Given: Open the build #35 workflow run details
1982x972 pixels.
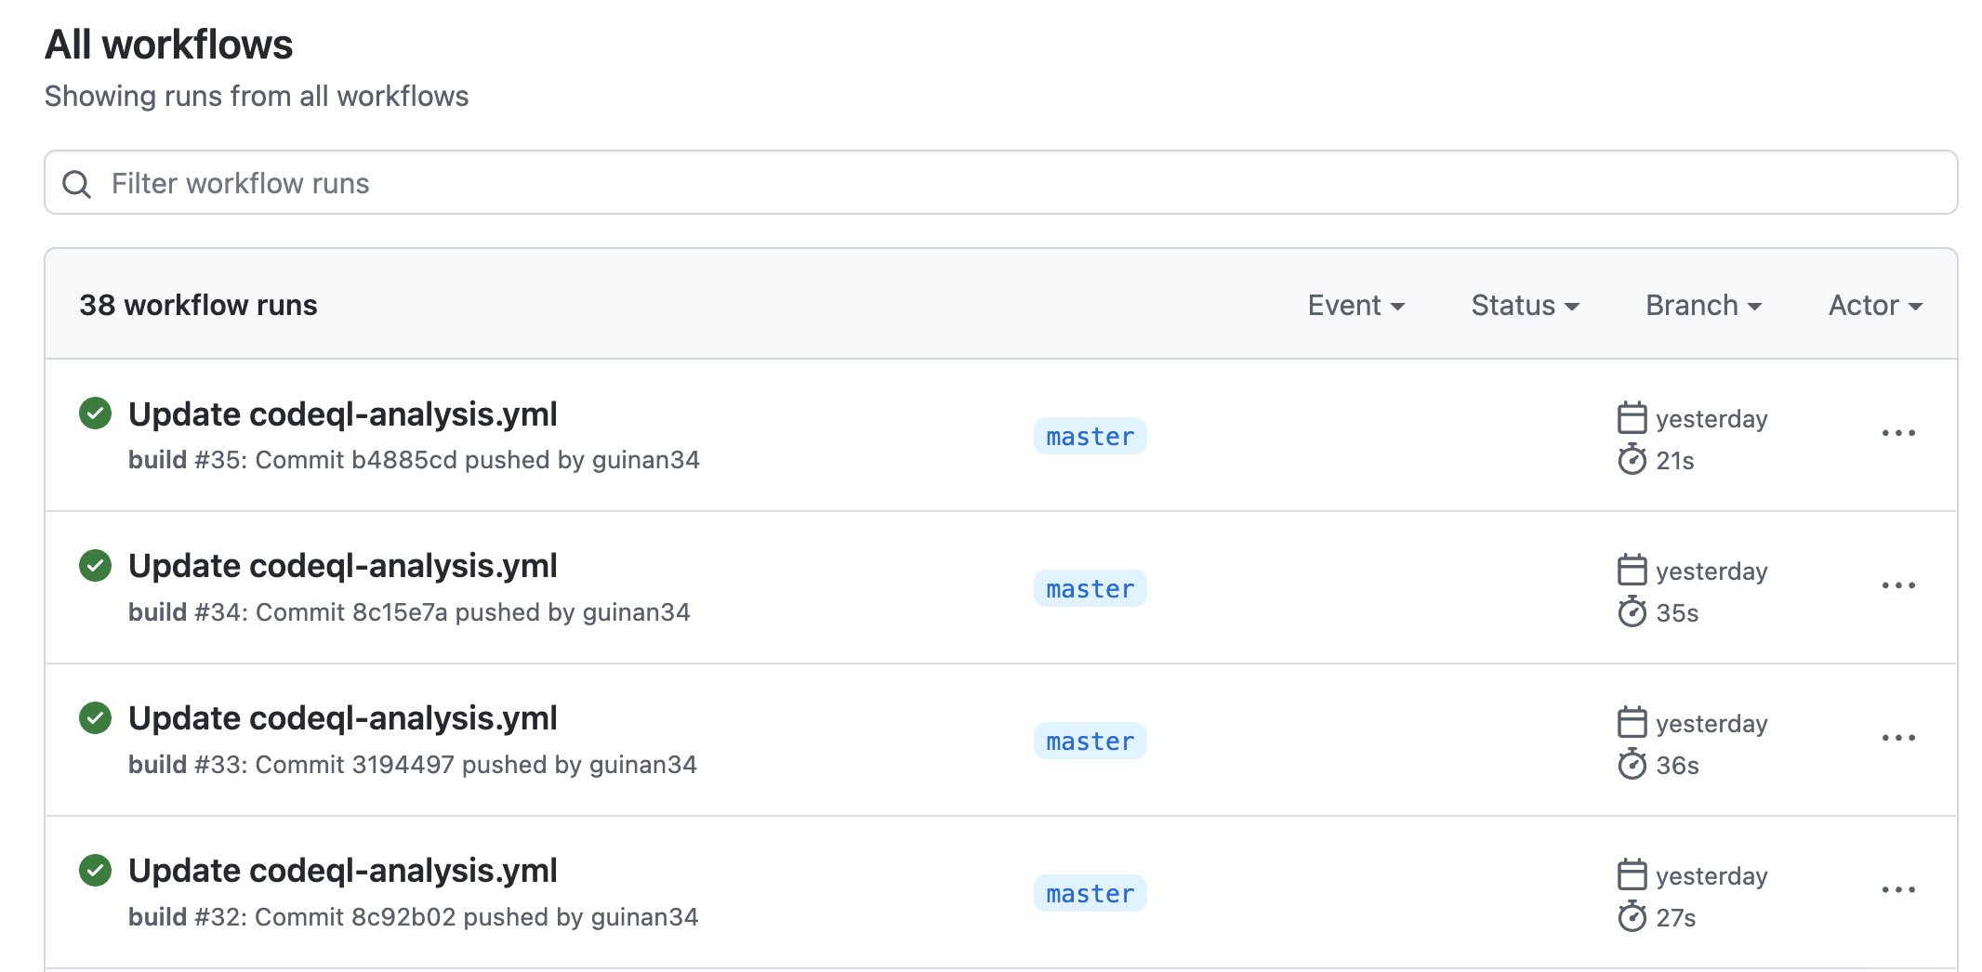Looking at the screenshot, I should pos(344,414).
